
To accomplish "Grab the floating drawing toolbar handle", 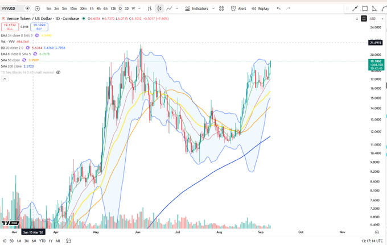I will coord(347,9).
